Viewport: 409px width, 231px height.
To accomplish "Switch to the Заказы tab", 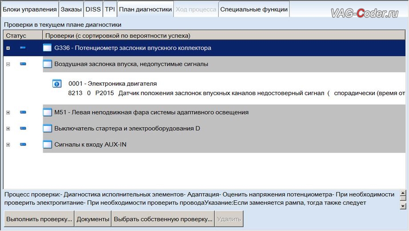I will (x=71, y=9).
